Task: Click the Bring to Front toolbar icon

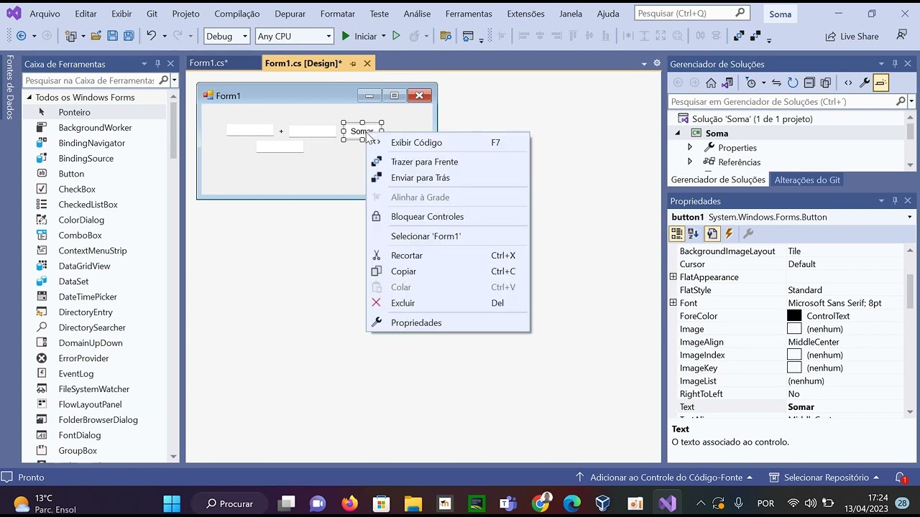Action: coord(739,36)
